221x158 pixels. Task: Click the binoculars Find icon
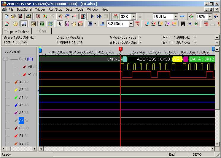pos(183,24)
